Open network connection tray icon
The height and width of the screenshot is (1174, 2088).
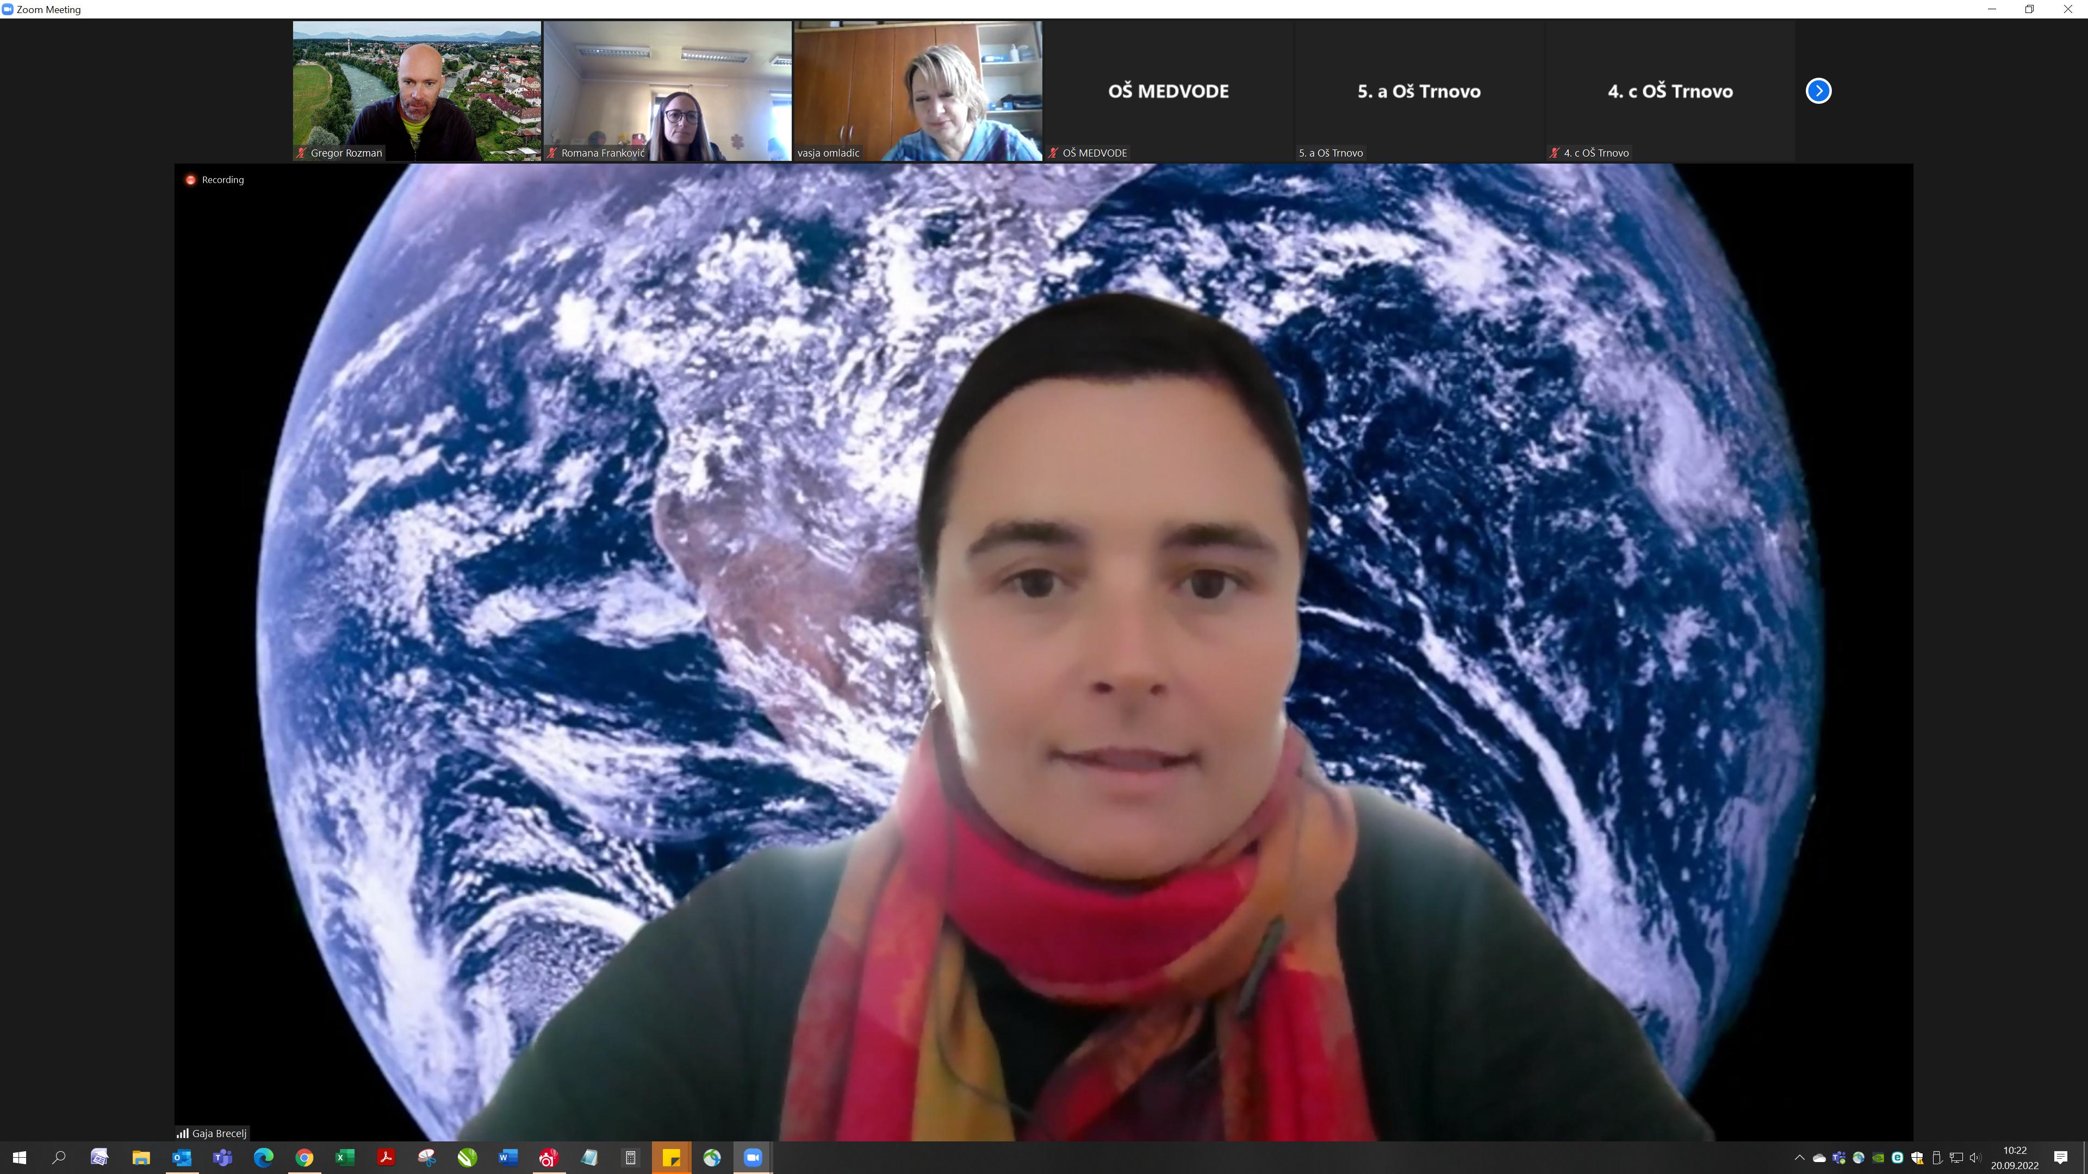[1956, 1158]
